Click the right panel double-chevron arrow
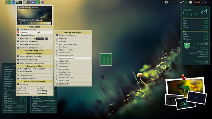 [x=206, y=2]
